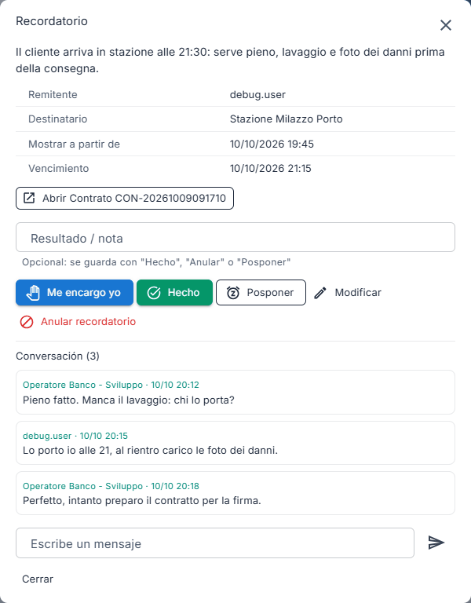Viewport: 471px width, 603px height.
Task: Click the Destinatario label
Action: tap(57, 119)
